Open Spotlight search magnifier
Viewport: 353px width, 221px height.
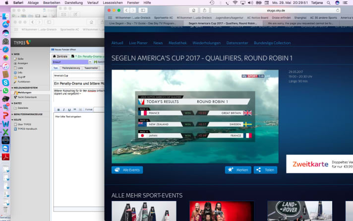coord(329,2)
